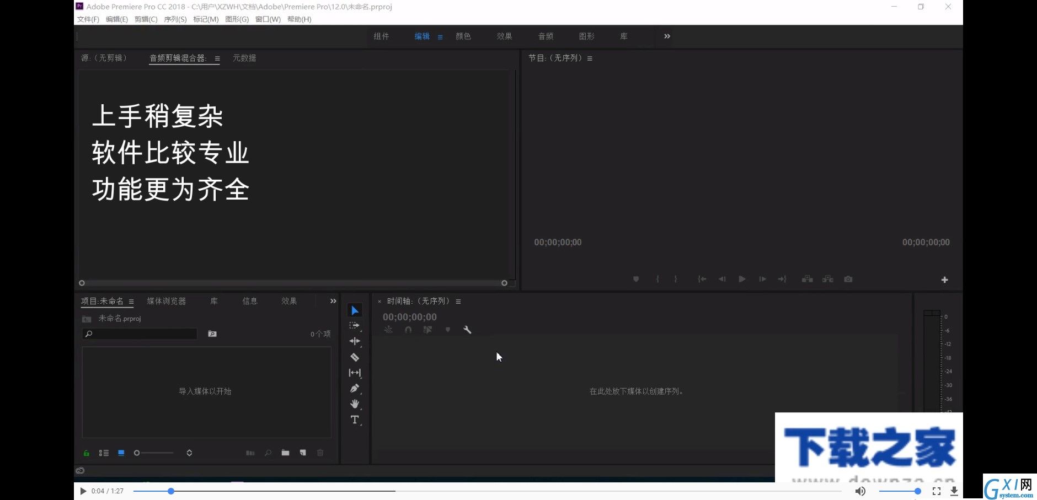Click the Lift button

pyautogui.click(x=807, y=279)
